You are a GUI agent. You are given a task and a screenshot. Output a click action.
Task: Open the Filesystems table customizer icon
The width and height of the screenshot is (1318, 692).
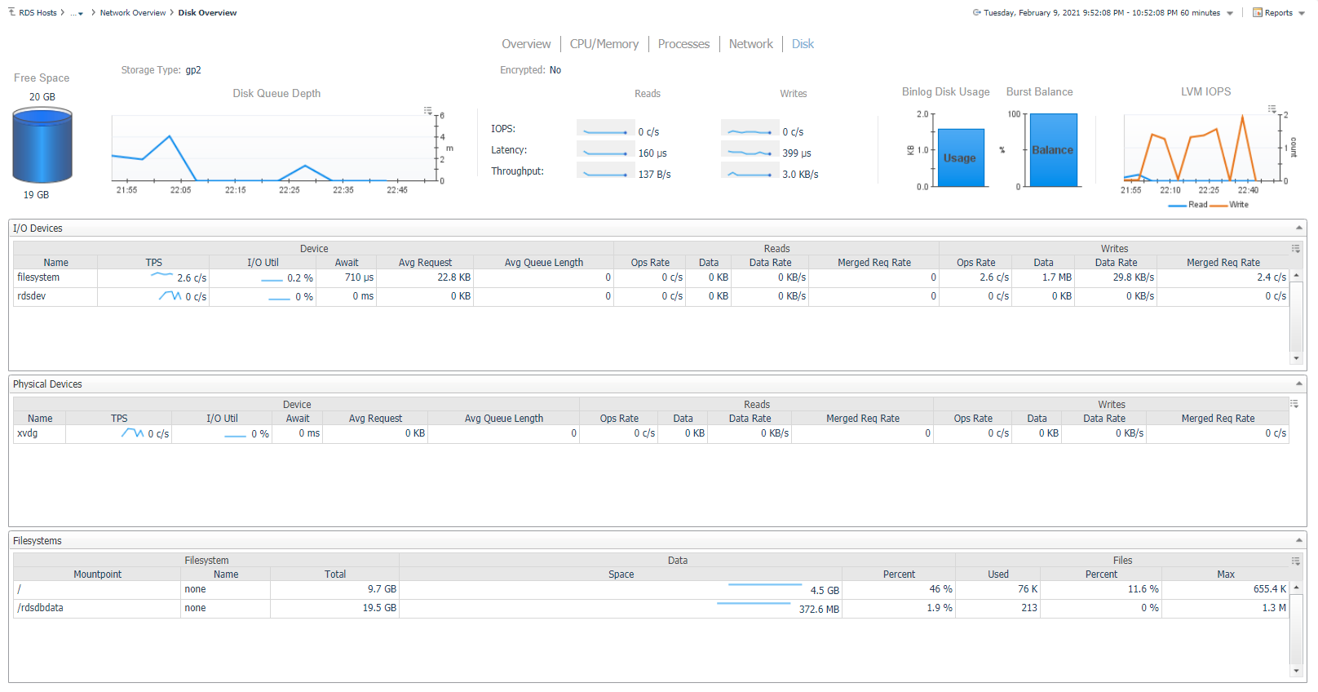(x=1295, y=561)
